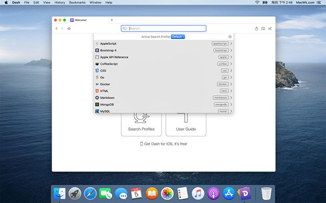Open Trash in the Dock
The height and width of the screenshot is (203, 326).
click(266, 193)
